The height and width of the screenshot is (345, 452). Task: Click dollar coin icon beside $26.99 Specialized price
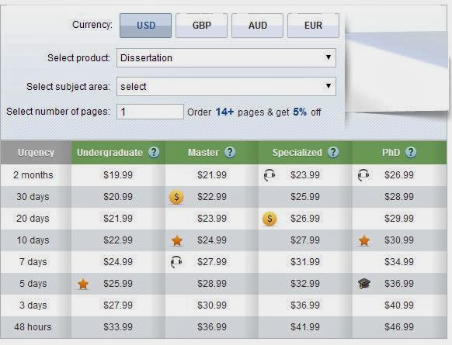click(x=269, y=219)
